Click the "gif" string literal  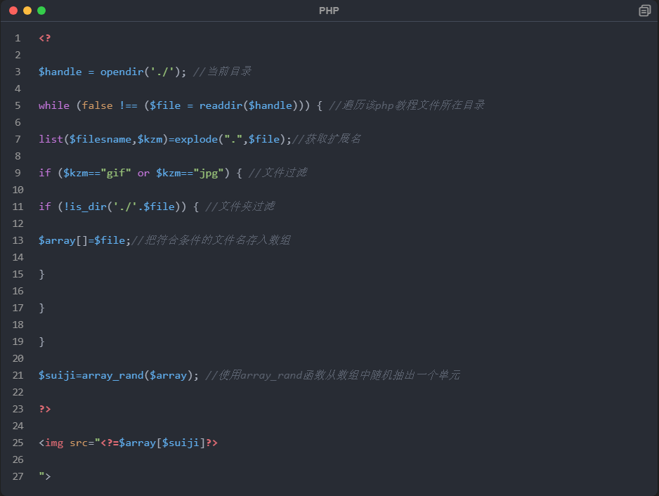(x=115, y=173)
